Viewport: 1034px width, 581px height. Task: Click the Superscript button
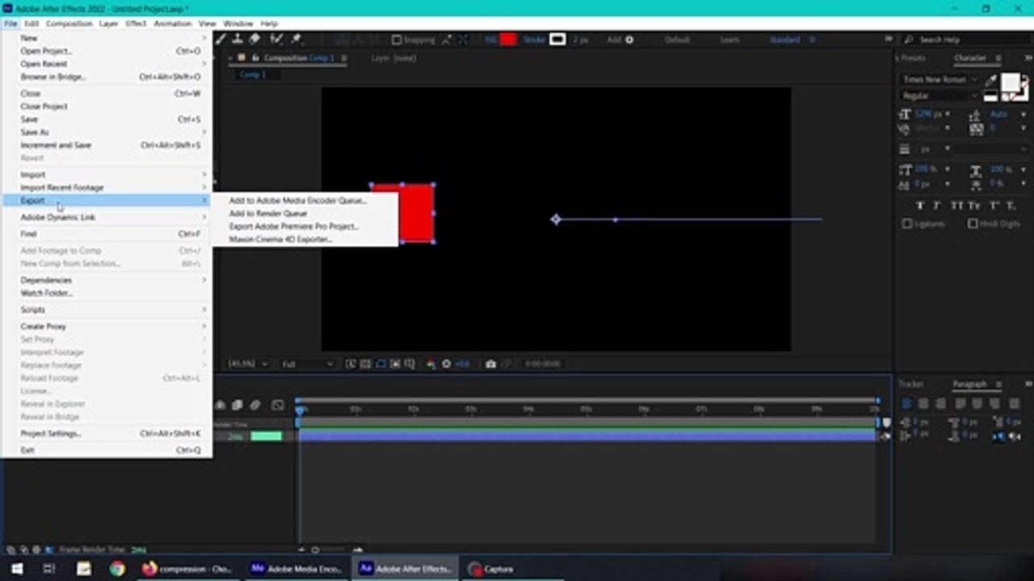tap(995, 206)
